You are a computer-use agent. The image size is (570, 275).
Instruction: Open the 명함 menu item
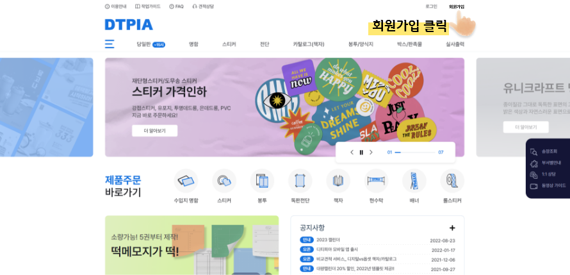(193, 44)
